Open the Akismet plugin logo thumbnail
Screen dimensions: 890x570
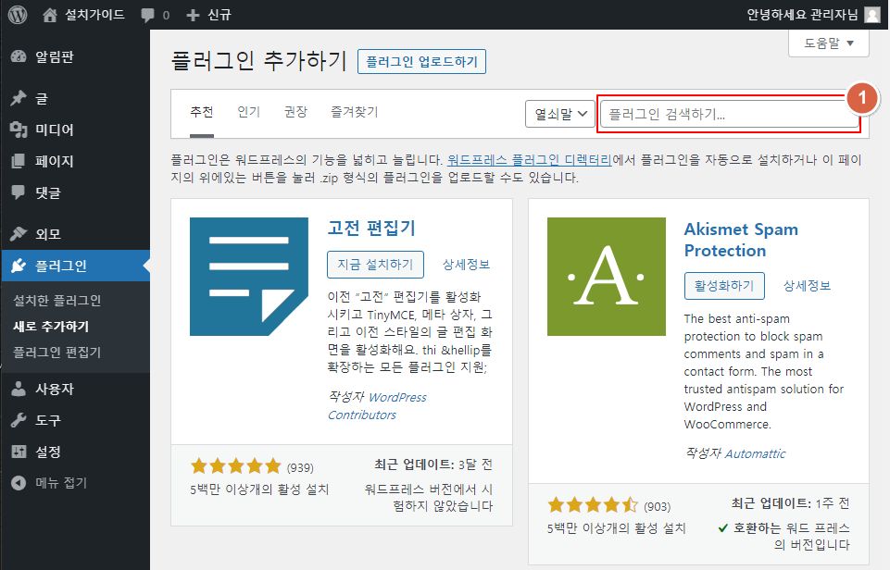tap(607, 277)
